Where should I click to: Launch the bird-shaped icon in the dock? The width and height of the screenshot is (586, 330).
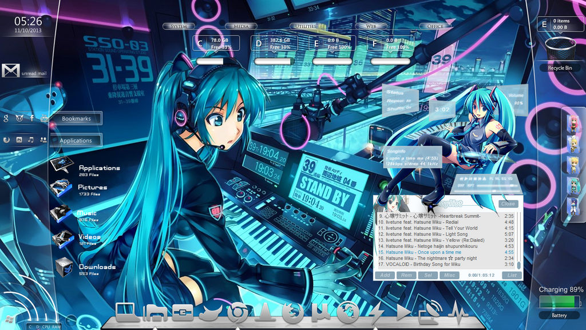tap(209, 313)
